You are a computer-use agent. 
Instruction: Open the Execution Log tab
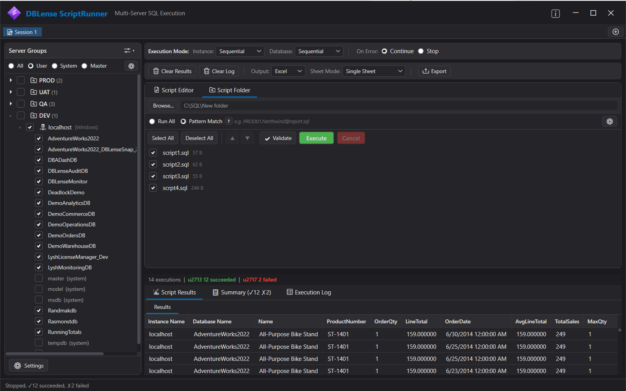(309, 292)
